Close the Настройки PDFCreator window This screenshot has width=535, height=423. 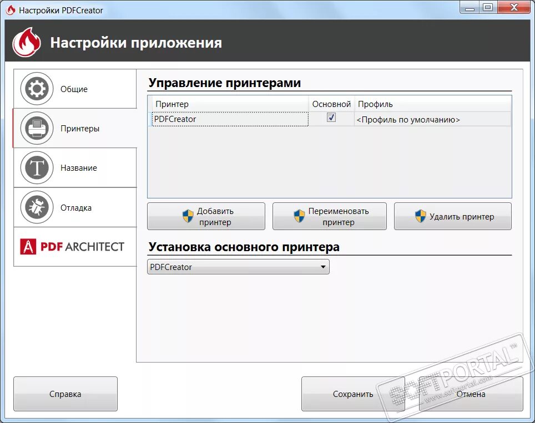pos(514,8)
